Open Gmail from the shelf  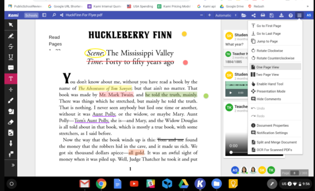pos(84,184)
